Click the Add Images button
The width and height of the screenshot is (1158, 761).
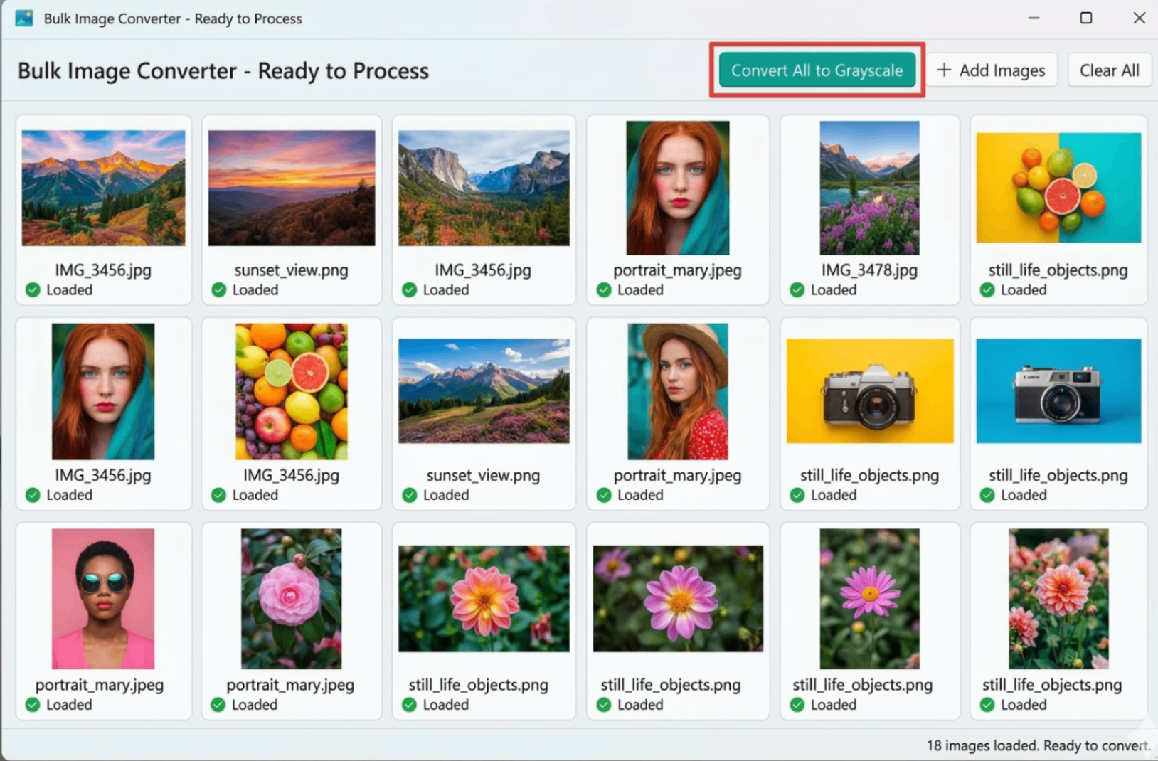[992, 70]
